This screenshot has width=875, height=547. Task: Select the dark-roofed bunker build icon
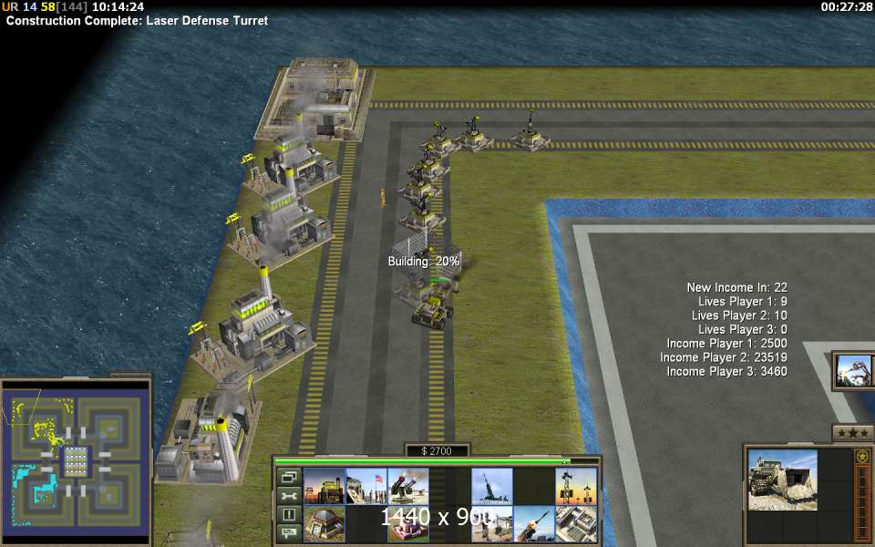[324, 523]
